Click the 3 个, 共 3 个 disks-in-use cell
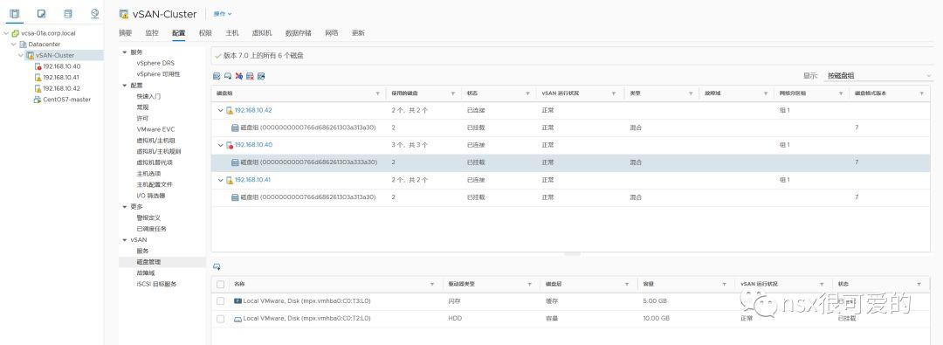 click(410, 145)
